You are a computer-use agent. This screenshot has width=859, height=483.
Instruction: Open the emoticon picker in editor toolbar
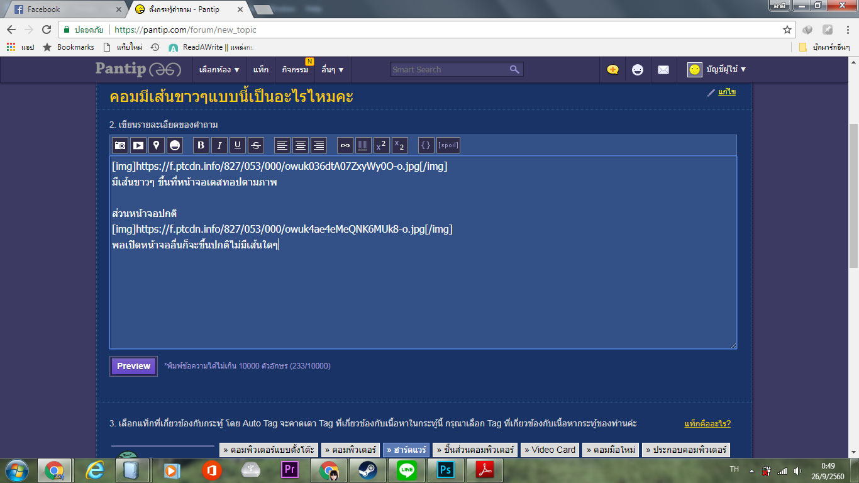(x=175, y=145)
